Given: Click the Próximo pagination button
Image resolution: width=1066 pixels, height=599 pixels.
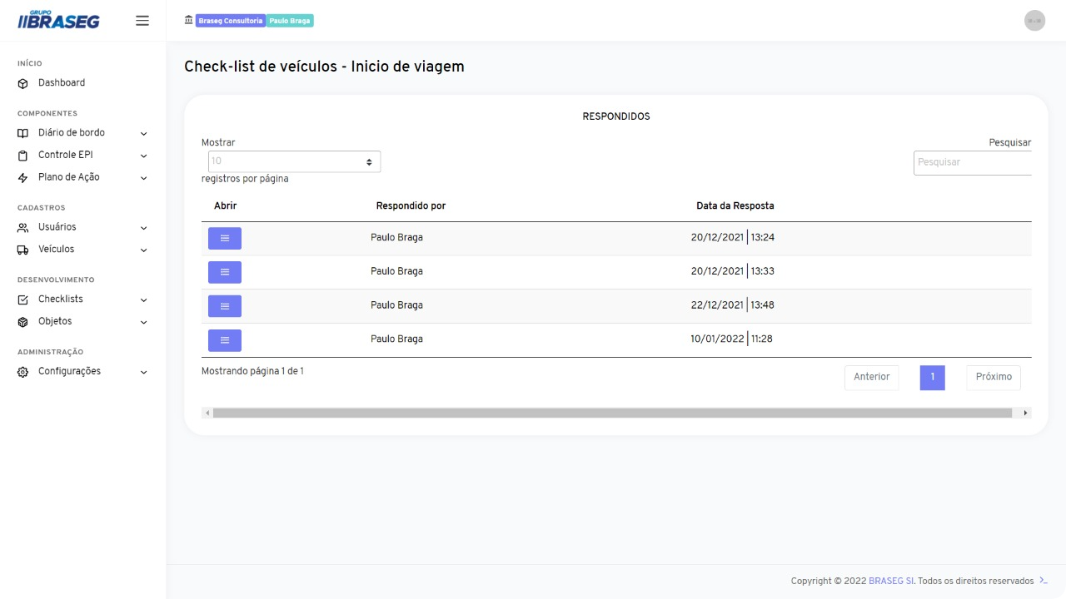Looking at the screenshot, I should point(993,377).
